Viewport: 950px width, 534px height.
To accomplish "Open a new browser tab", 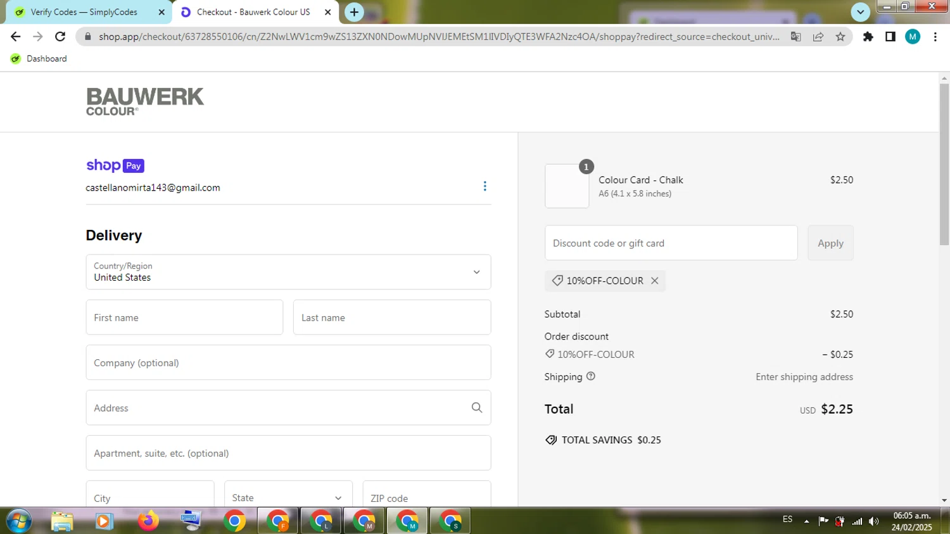I will (x=354, y=12).
